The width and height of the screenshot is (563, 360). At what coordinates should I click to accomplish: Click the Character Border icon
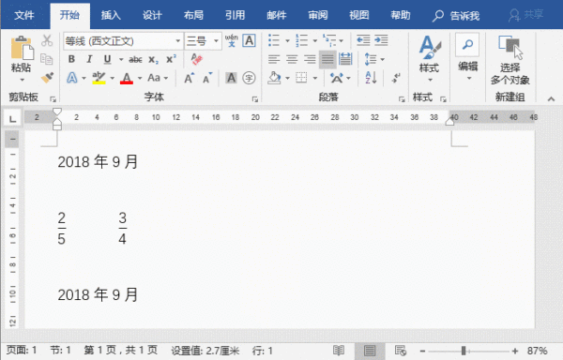tap(249, 40)
